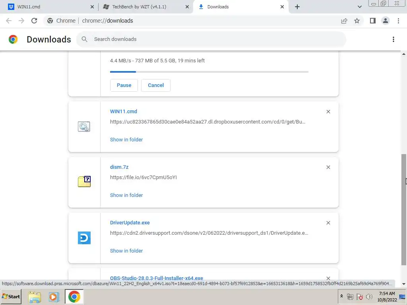The height and width of the screenshot is (305, 407).
Task: Click the Chrome taskbar icon
Action: coord(74,297)
